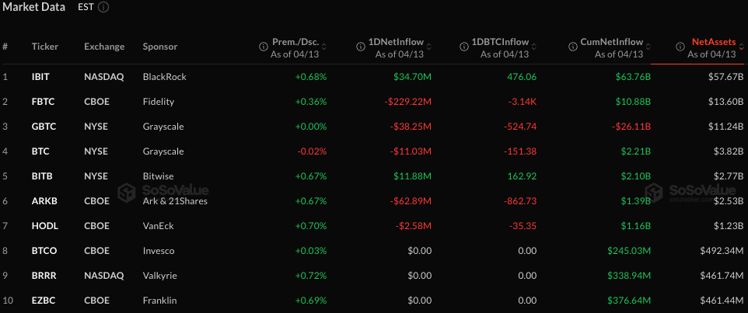Click sponsor Fidelity
The width and height of the screenshot is (748, 313).
(x=159, y=102)
